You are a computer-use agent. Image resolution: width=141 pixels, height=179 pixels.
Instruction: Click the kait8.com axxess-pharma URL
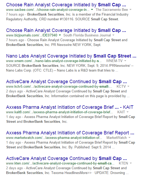59,112
